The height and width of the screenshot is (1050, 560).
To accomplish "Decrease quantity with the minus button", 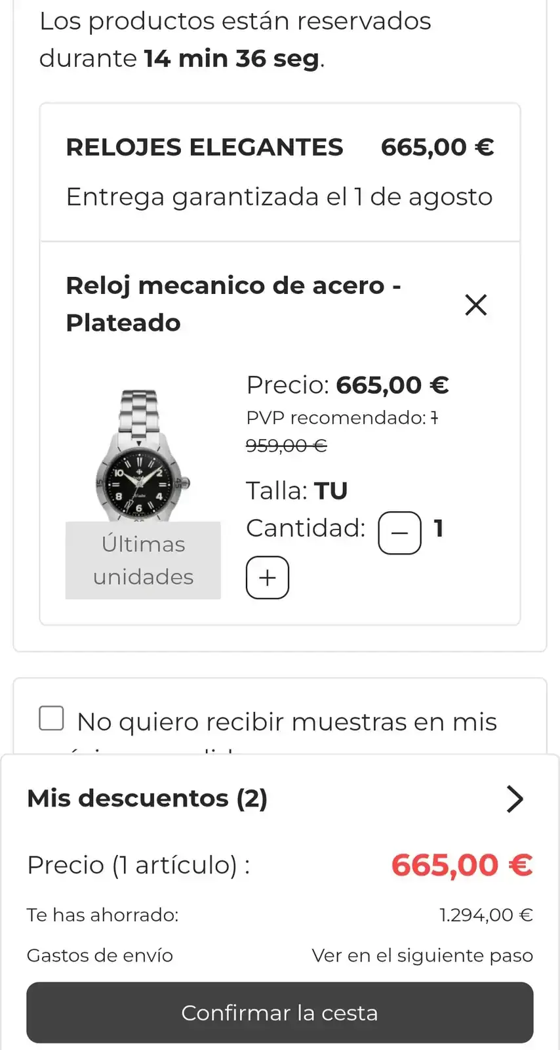I will tap(399, 533).
